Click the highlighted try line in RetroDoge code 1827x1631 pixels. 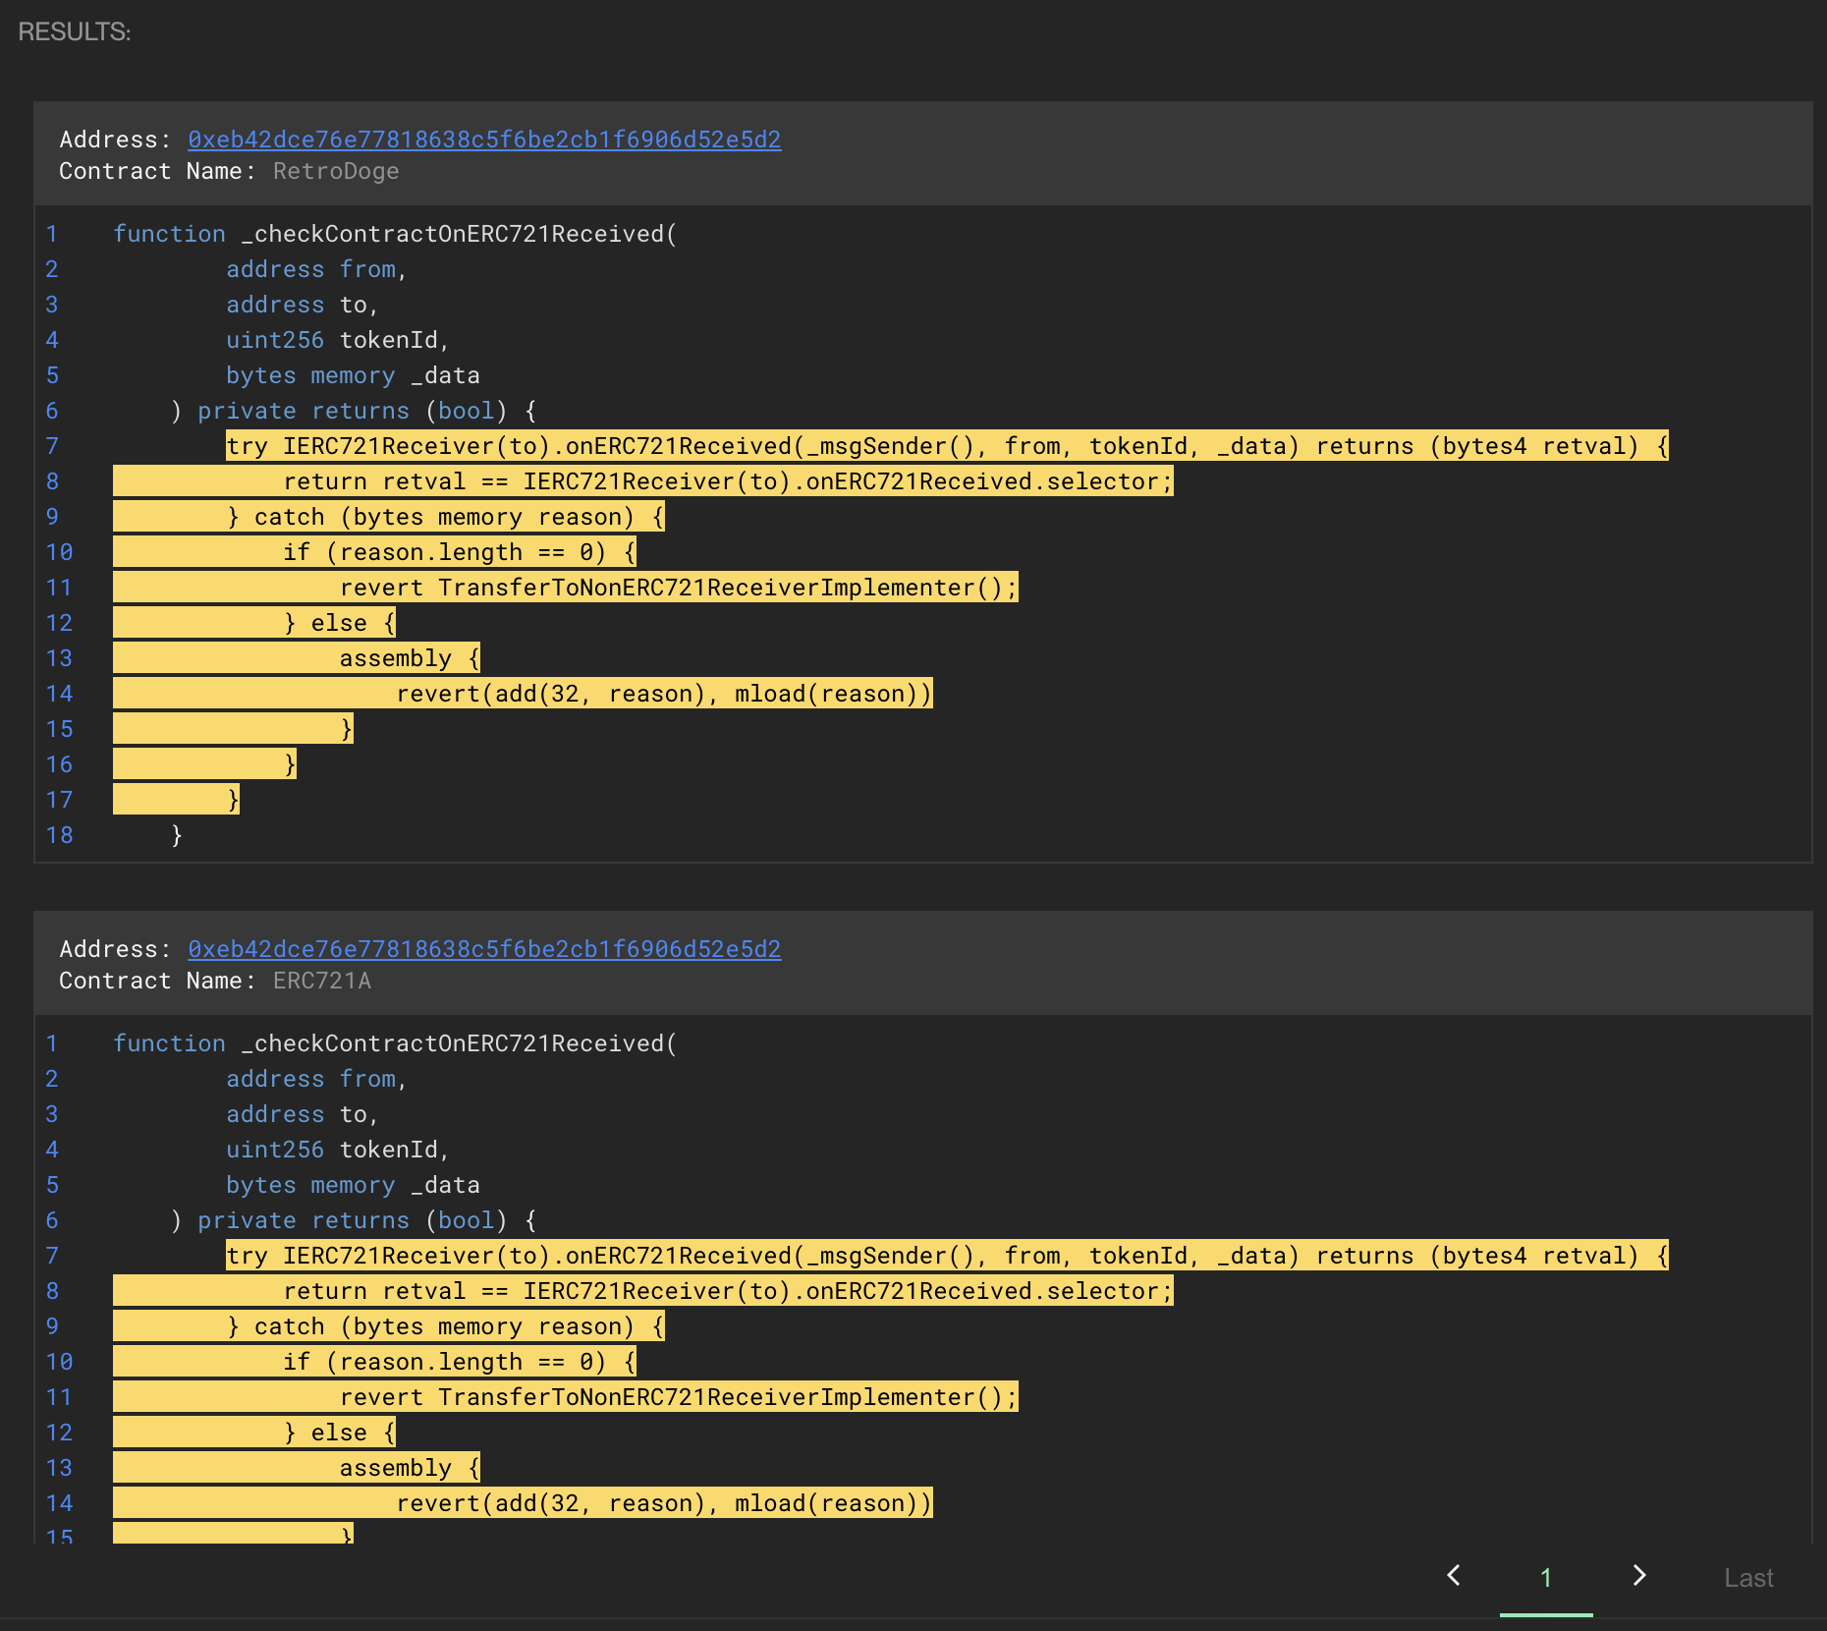click(946, 446)
